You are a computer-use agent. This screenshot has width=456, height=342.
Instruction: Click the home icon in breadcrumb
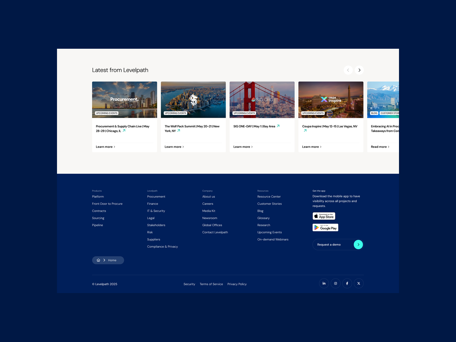point(98,260)
